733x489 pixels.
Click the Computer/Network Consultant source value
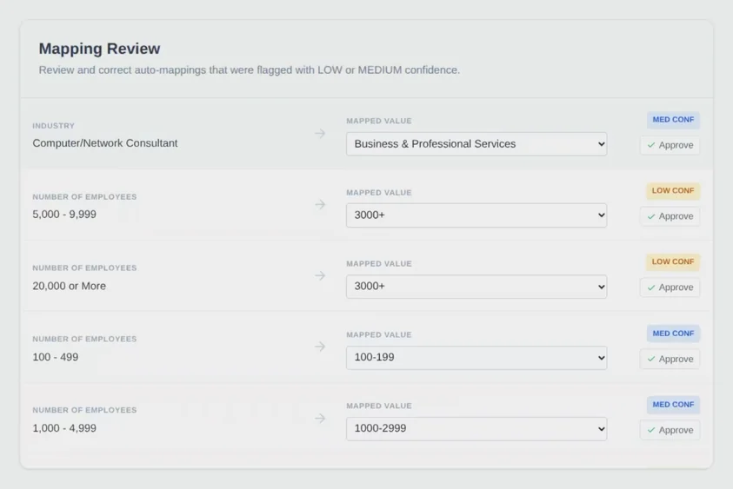click(x=105, y=143)
